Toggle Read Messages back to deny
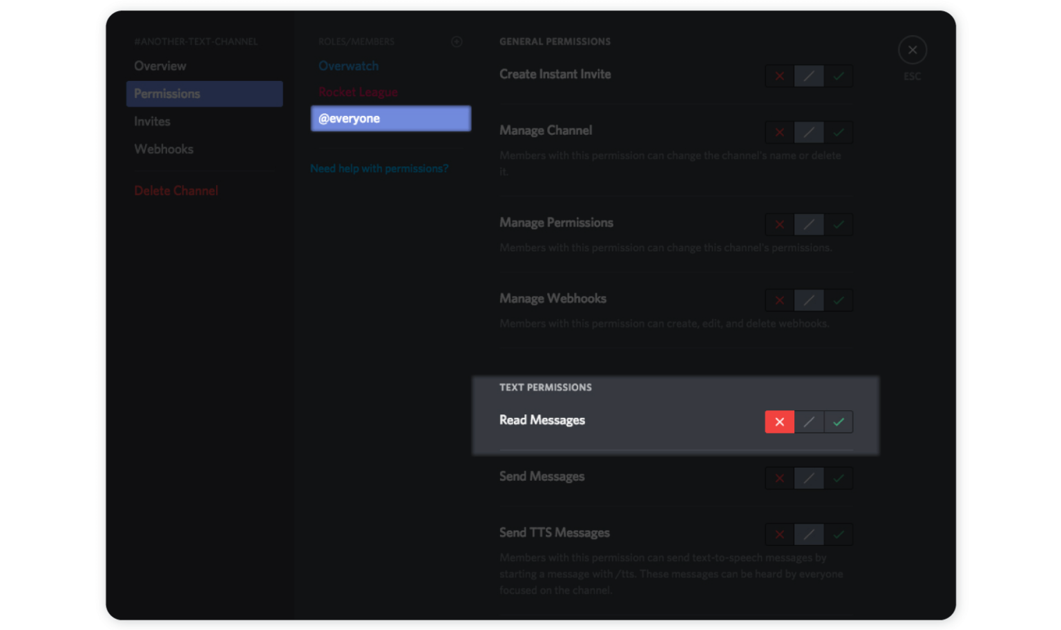The image size is (1061, 630). (x=779, y=421)
